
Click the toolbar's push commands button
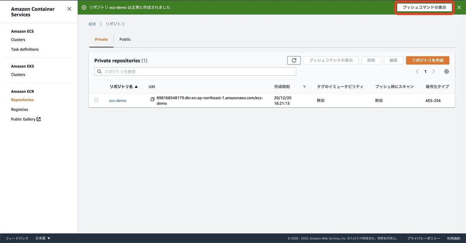click(x=331, y=60)
